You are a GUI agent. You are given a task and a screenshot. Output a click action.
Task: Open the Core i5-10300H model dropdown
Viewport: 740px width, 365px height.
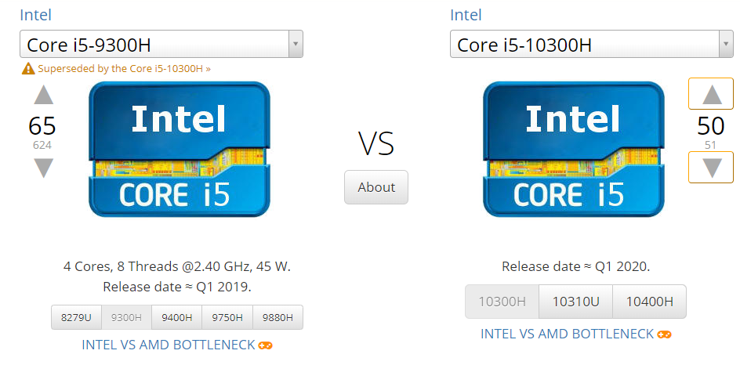(592, 45)
